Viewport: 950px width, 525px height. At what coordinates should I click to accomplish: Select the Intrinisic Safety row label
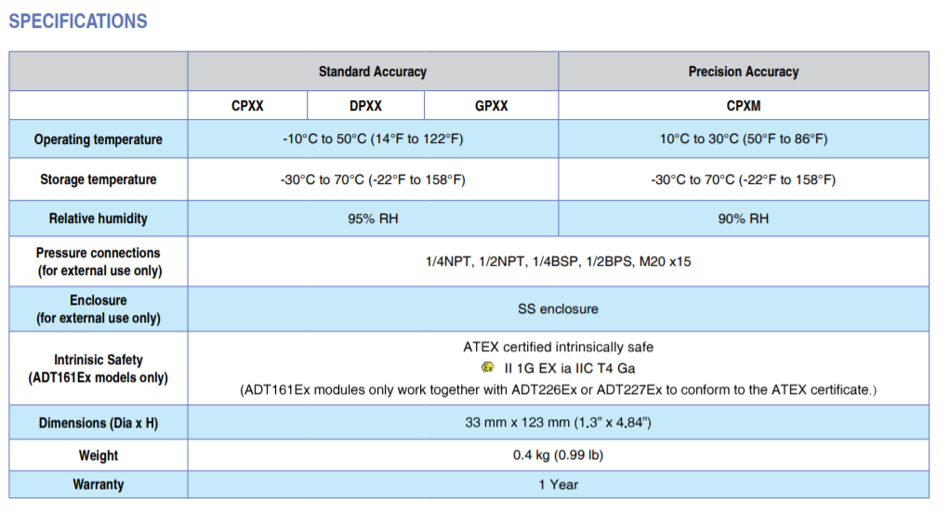(99, 368)
